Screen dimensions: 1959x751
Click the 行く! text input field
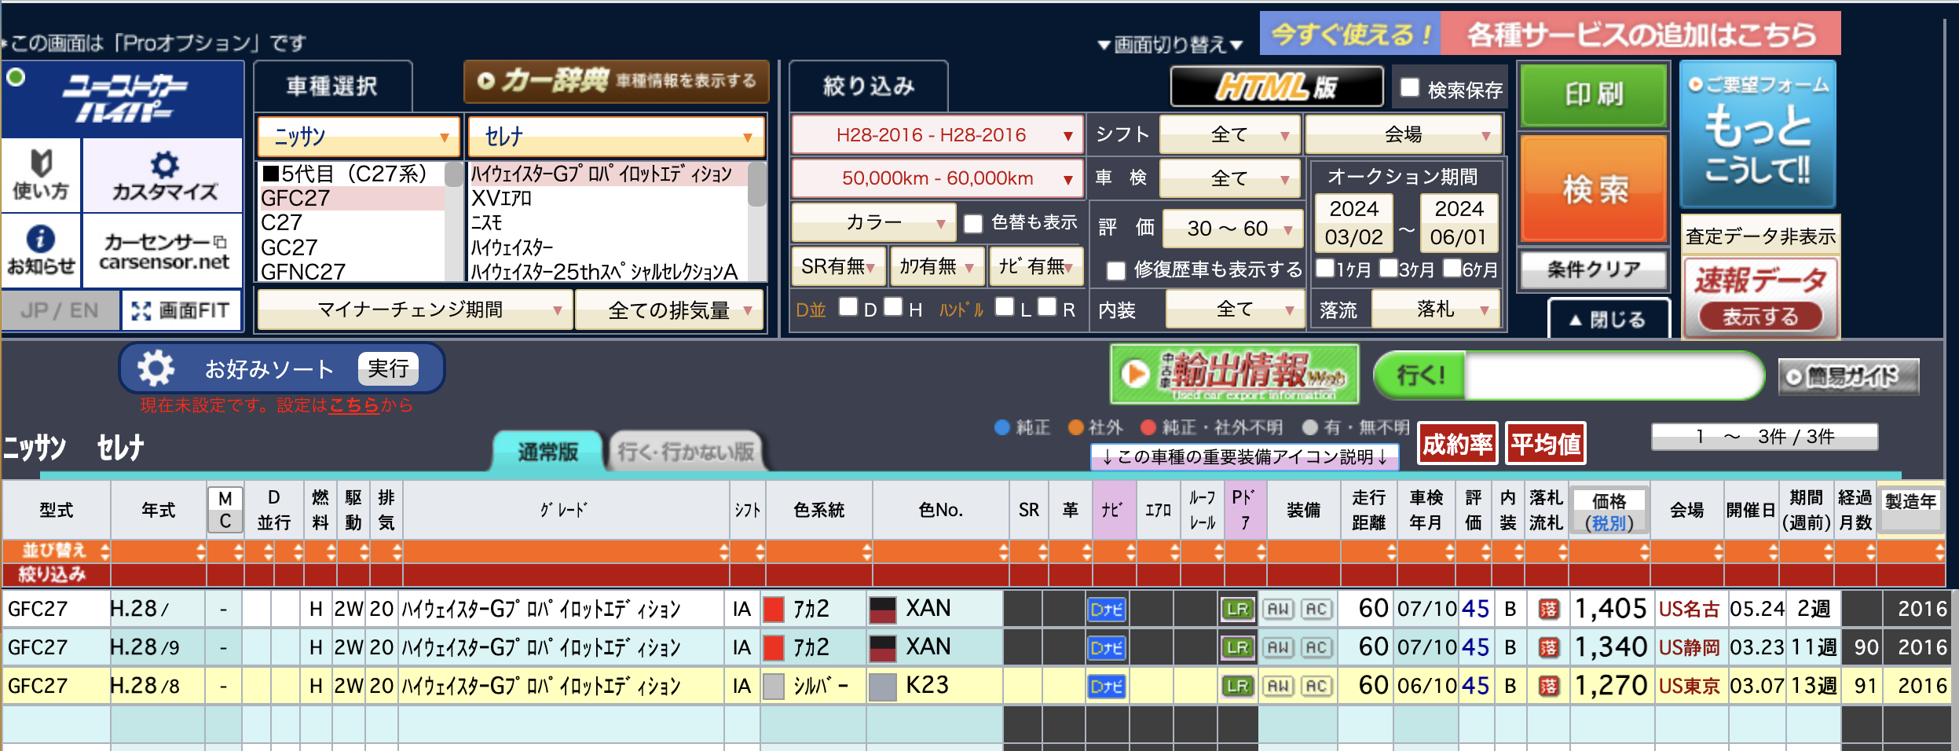[1612, 375]
